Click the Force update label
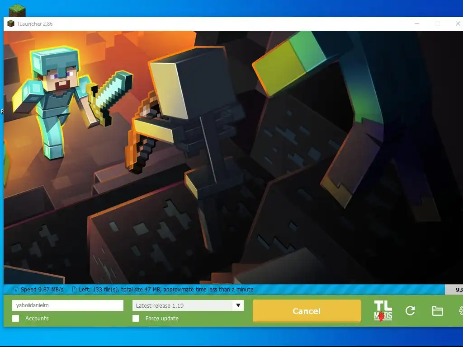 pos(162,318)
